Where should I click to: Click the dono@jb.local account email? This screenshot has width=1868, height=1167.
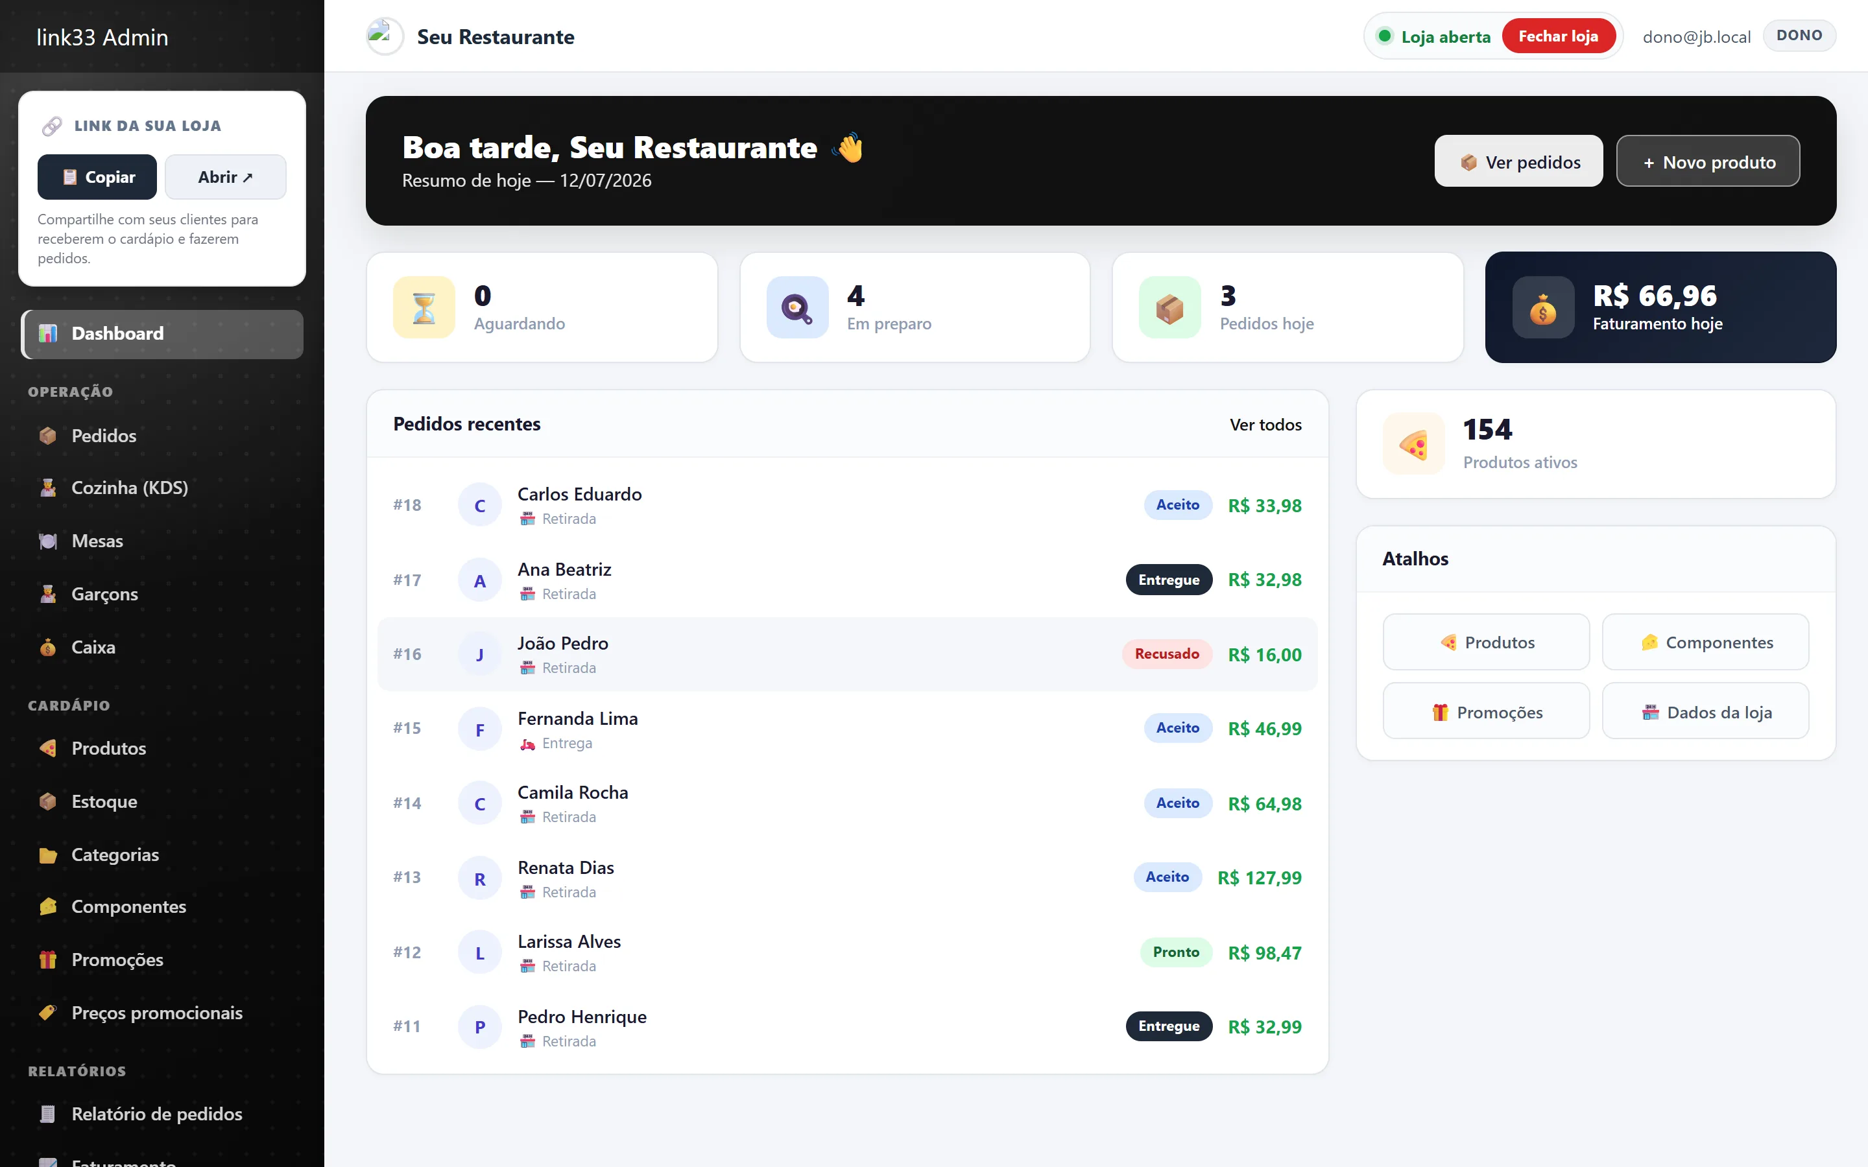click(x=1697, y=36)
